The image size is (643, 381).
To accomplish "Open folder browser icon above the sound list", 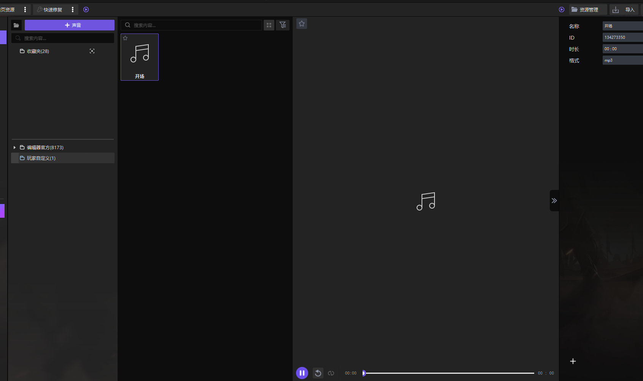I will tap(16, 25).
